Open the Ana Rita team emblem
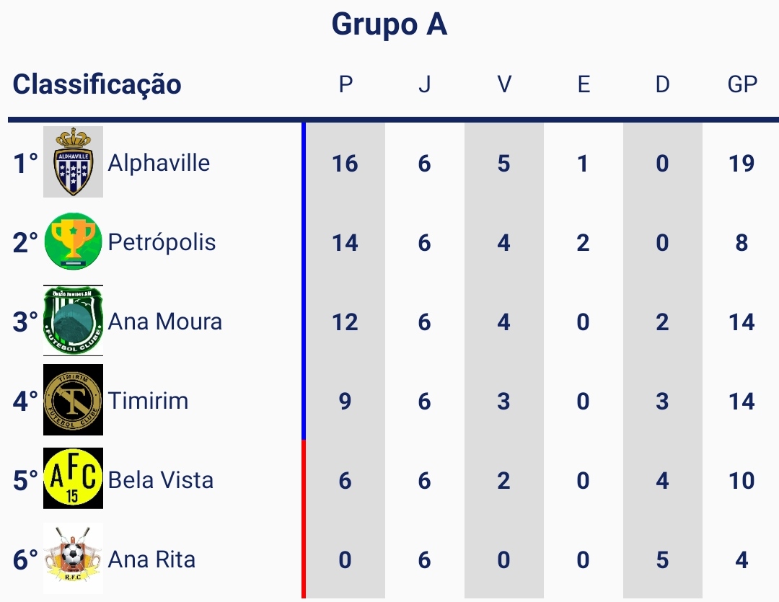 pyautogui.click(x=73, y=559)
